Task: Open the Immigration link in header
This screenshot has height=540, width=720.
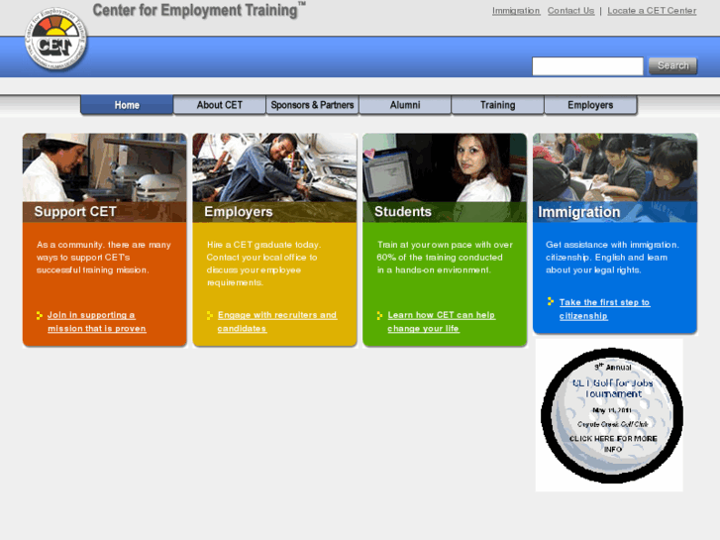Action: [516, 11]
